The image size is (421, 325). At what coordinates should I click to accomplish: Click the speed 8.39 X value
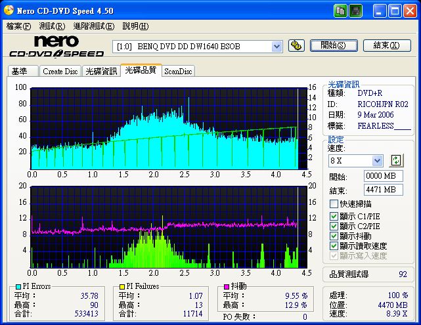pyautogui.click(x=397, y=314)
